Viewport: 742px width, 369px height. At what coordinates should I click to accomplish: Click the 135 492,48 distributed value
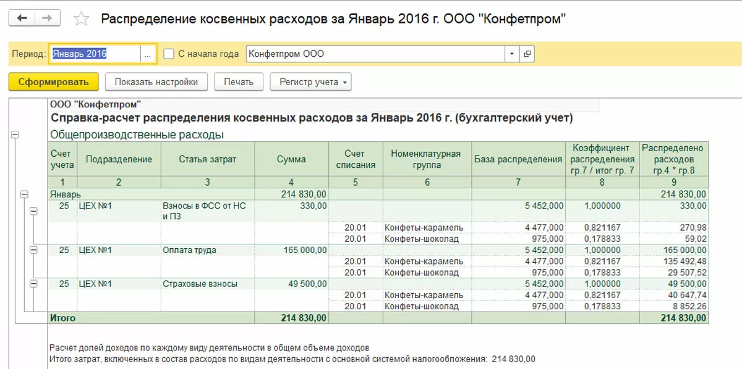tap(684, 261)
